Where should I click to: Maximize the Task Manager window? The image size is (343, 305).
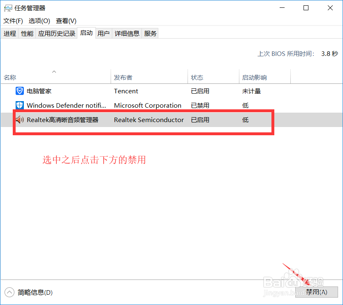[x=306, y=8]
